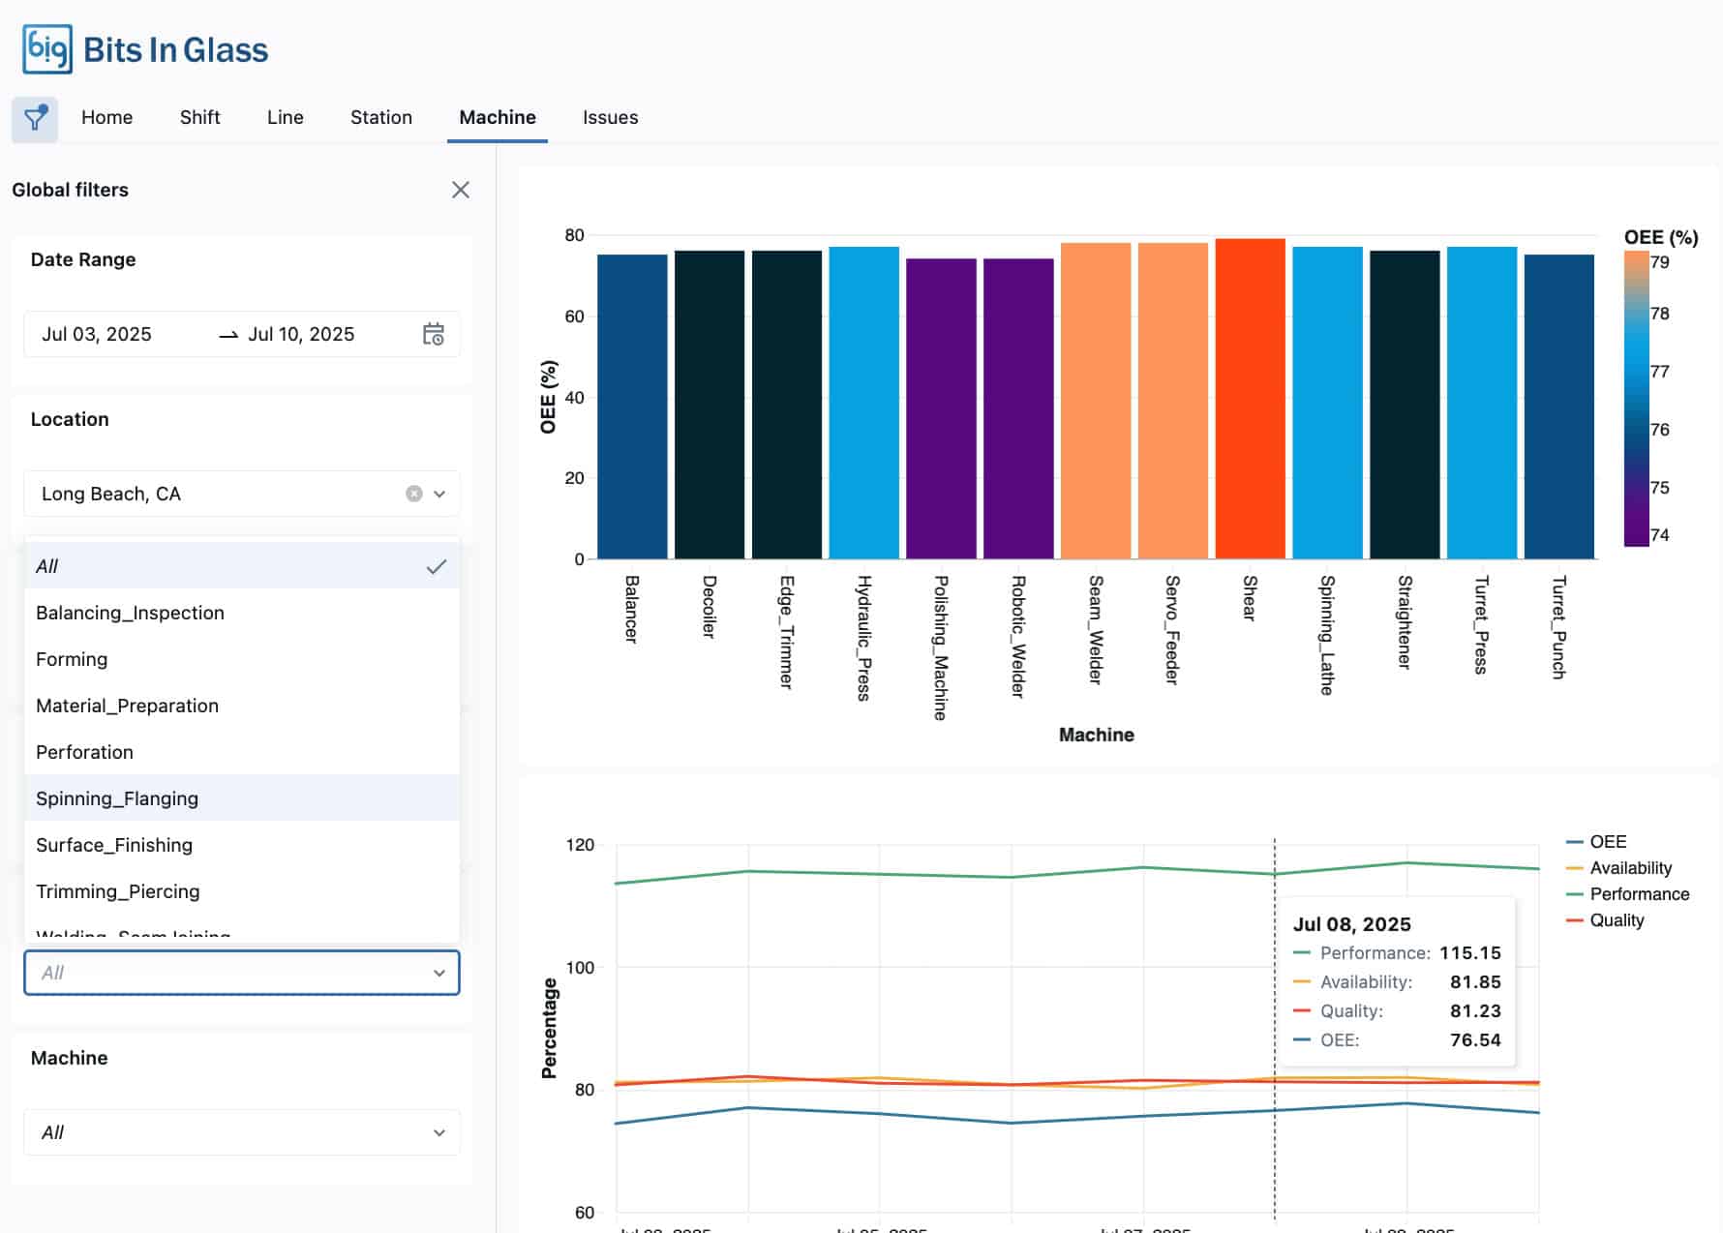Close the Global filters panel
Screen dimensions: 1723x1233
(x=461, y=190)
